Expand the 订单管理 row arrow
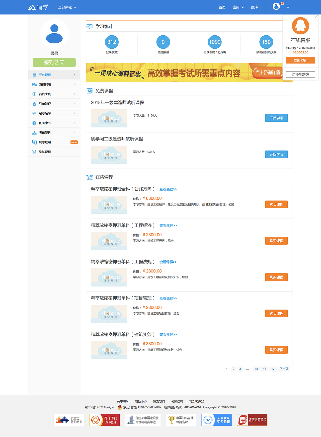 pyautogui.click(x=75, y=103)
